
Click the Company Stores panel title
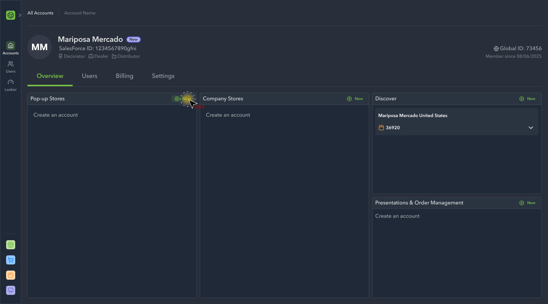(223, 99)
